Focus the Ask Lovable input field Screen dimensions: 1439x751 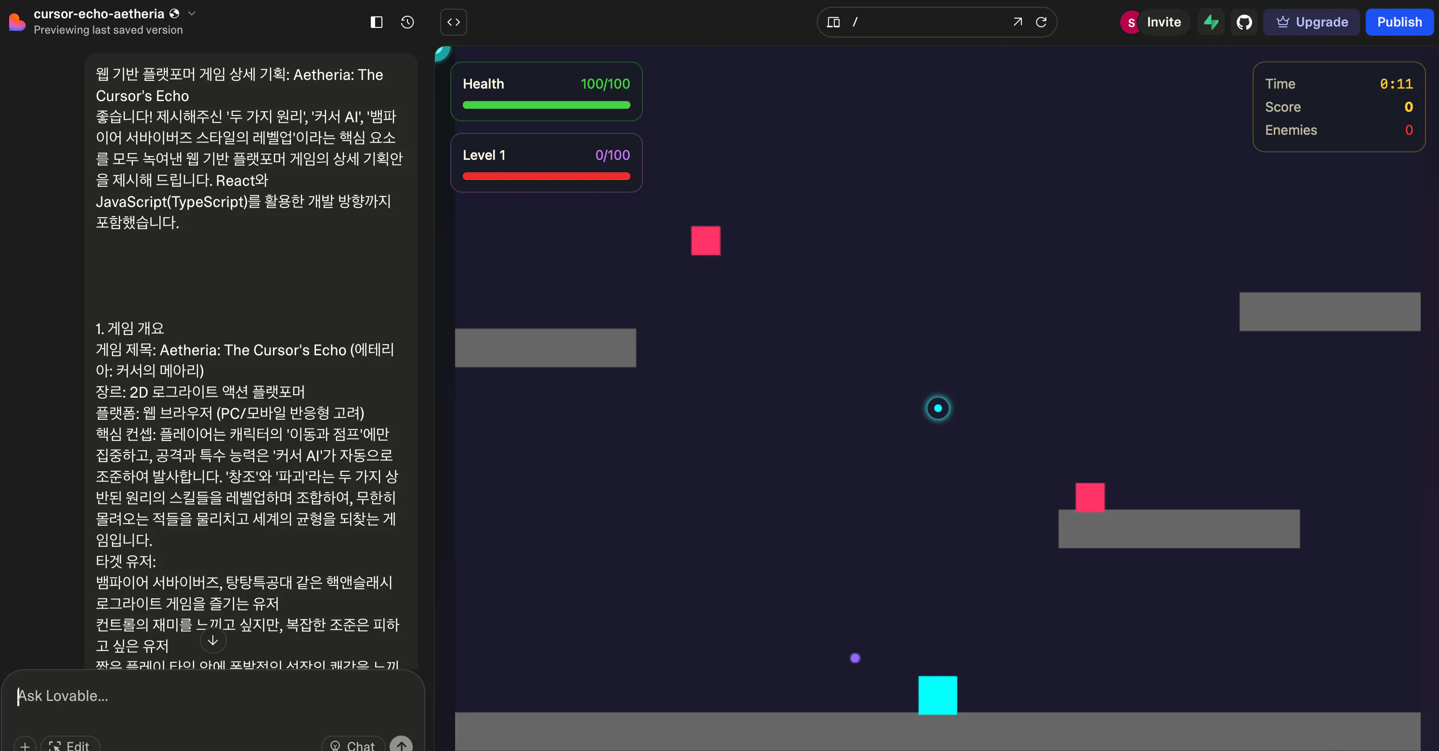click(212, 696)
